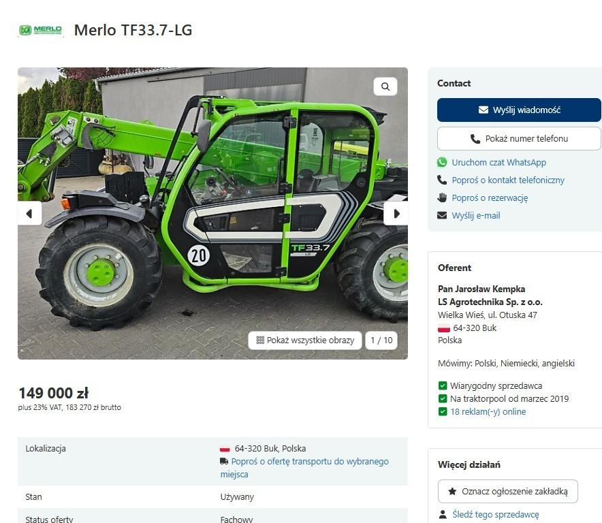Click the 1 / 10 image counter
The image size is (602, 523).
381,340
